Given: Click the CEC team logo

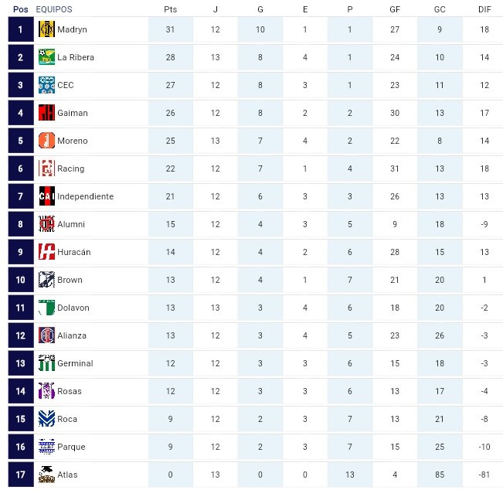Looking at the screenshot, I should pyautogui.click(x=46, y=85).
